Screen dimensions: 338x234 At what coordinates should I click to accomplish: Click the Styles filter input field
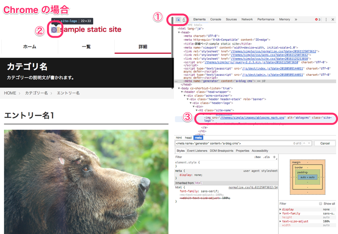[208, 157]
